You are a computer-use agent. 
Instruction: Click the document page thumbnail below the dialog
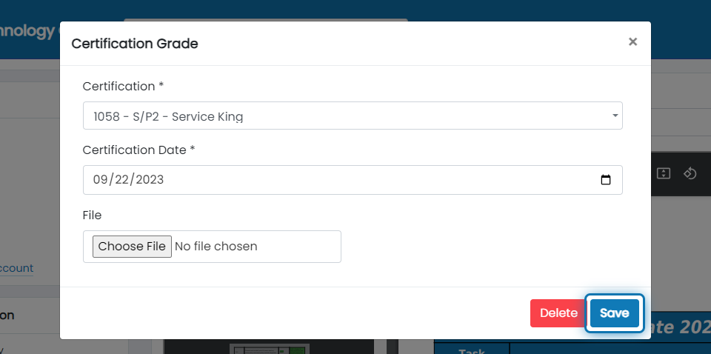(x=269, y=349)
